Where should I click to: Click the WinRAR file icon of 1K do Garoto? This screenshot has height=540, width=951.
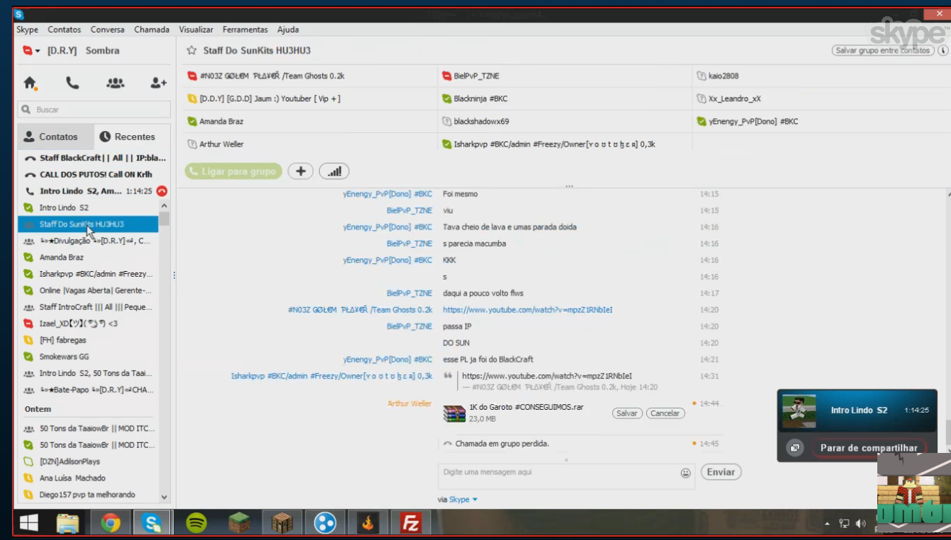point(454,413)
